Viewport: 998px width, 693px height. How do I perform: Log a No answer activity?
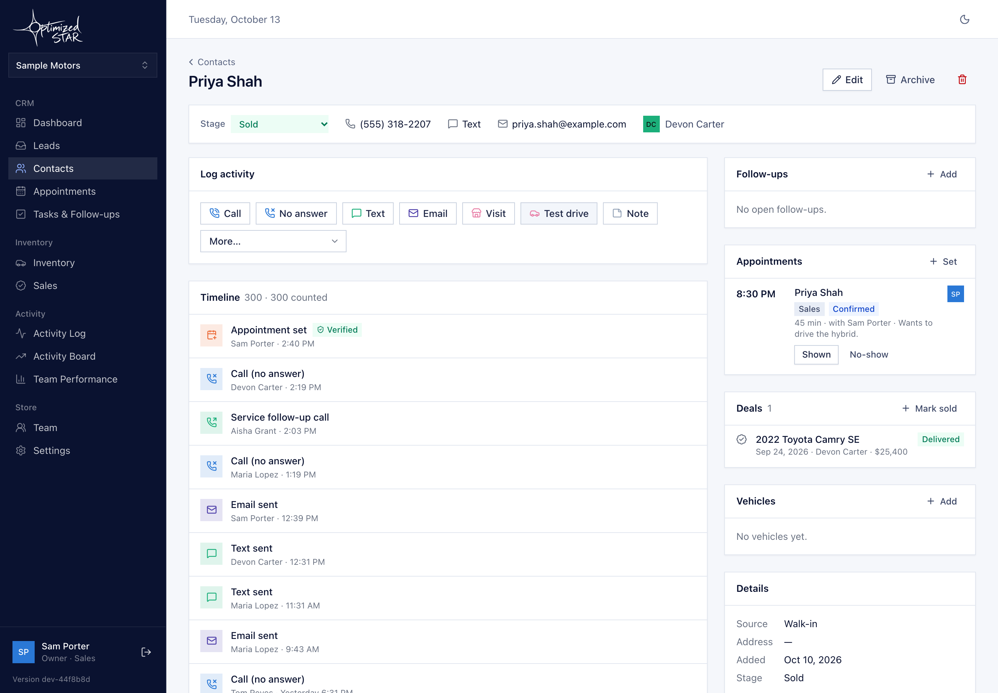point(296,213)
